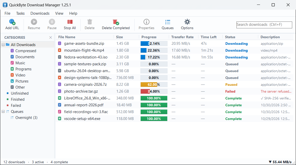The width and height of the screenshot is (296, 165).
Task: Click the file icon of fedora-workstation-43.iso
Action: coord(60,57)
